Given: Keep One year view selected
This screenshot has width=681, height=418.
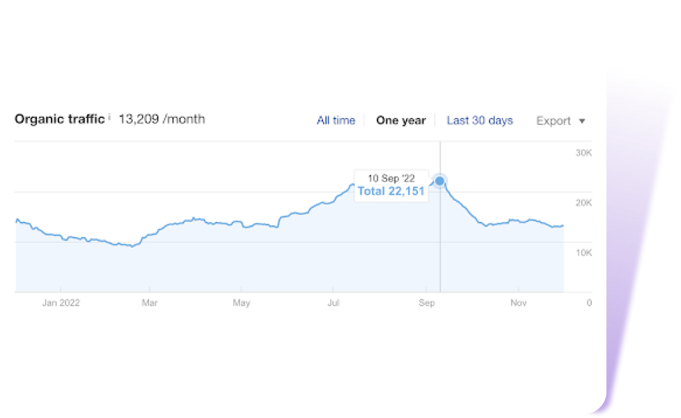Looking at the screenshot, I should (401, 120).
